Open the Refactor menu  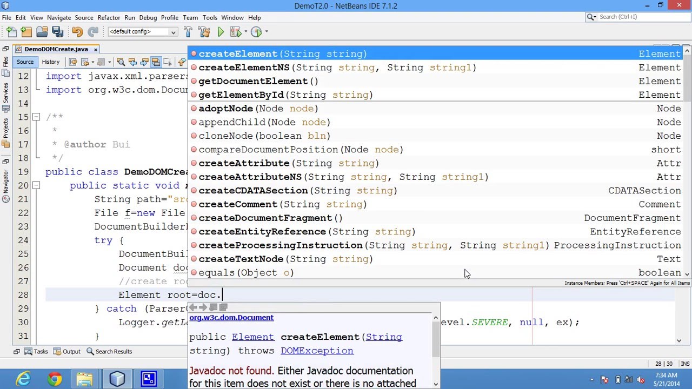click(109, 17)
